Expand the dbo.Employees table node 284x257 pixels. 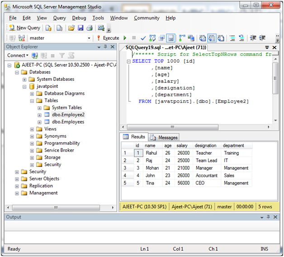pos(39,122)
